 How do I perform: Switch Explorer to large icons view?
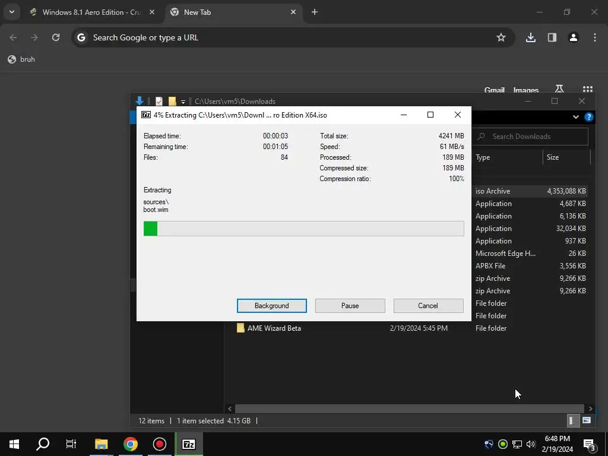[586, 420]
